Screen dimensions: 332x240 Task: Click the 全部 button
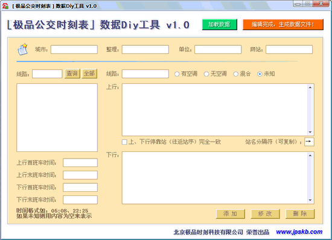[x=89, y=74]
